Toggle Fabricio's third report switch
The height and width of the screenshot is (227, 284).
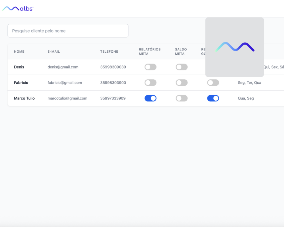tap(213, 83)
